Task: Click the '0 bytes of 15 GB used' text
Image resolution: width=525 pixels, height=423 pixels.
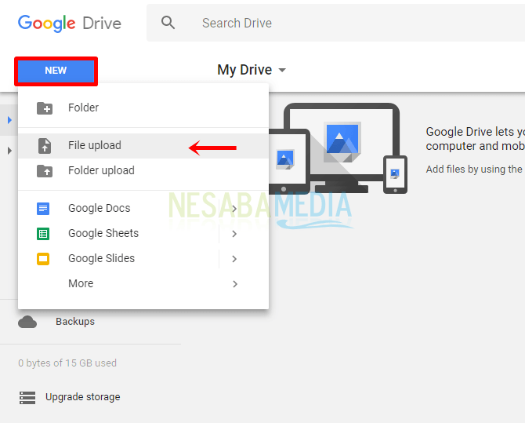Action: pos(67,363)
